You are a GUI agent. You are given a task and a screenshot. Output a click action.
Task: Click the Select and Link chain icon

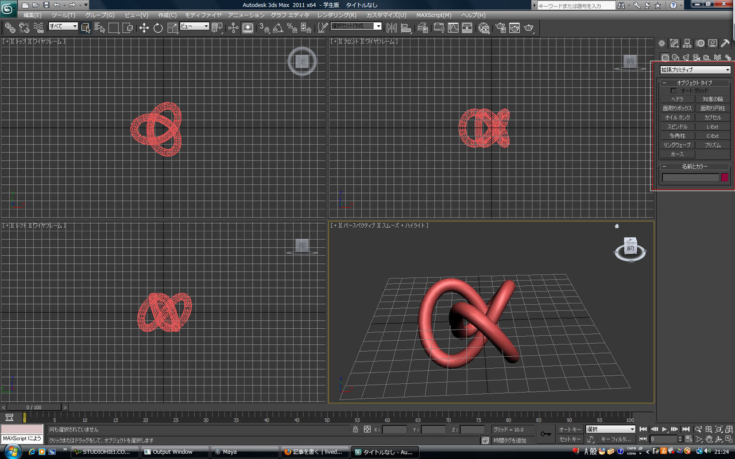pos(10,28)
